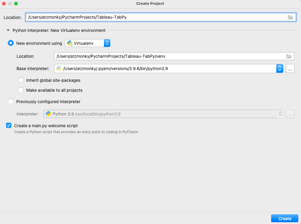Screen dimensions: 301x224
Task: Click the Virtualenv Python icon in environment selector
Action: pyautogui.click(x=70, y=43)
